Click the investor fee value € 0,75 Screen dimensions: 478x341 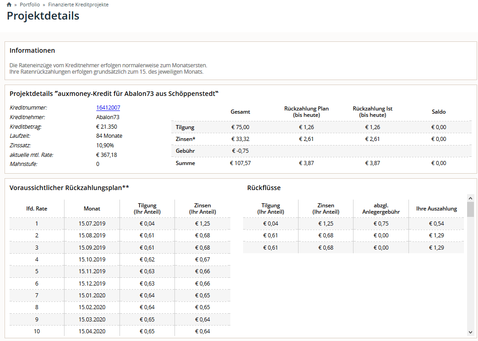point(381,224)
